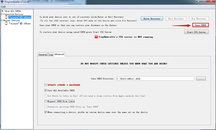
Task: Select the connected "xiaoyu" iPhone entry
Action: pos(20,17)
